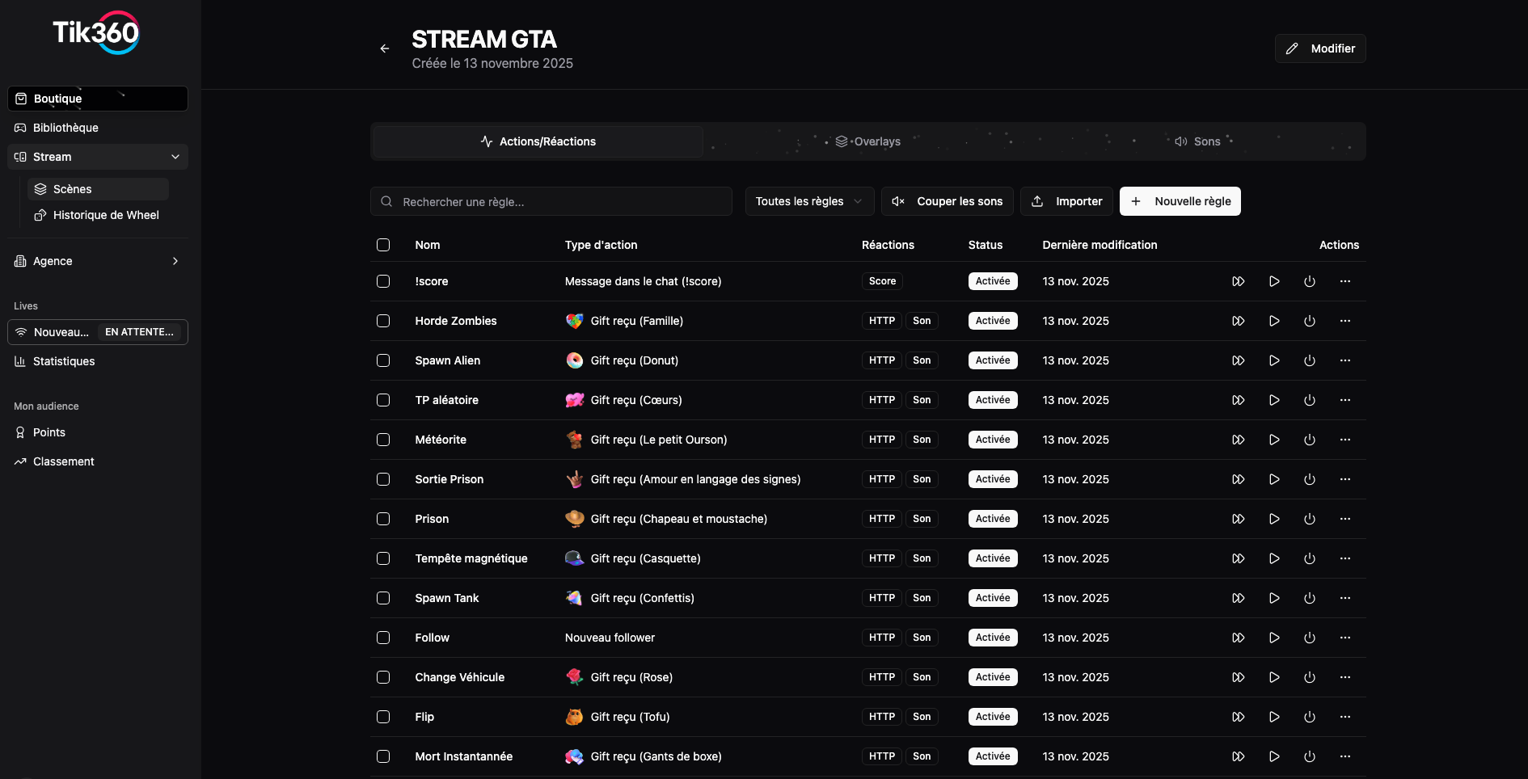Image resolution: width=1528 pixels, height=779 pixels.
Task: Click fast-forward icon for Prison rule
Action: tap(1238, 519)
